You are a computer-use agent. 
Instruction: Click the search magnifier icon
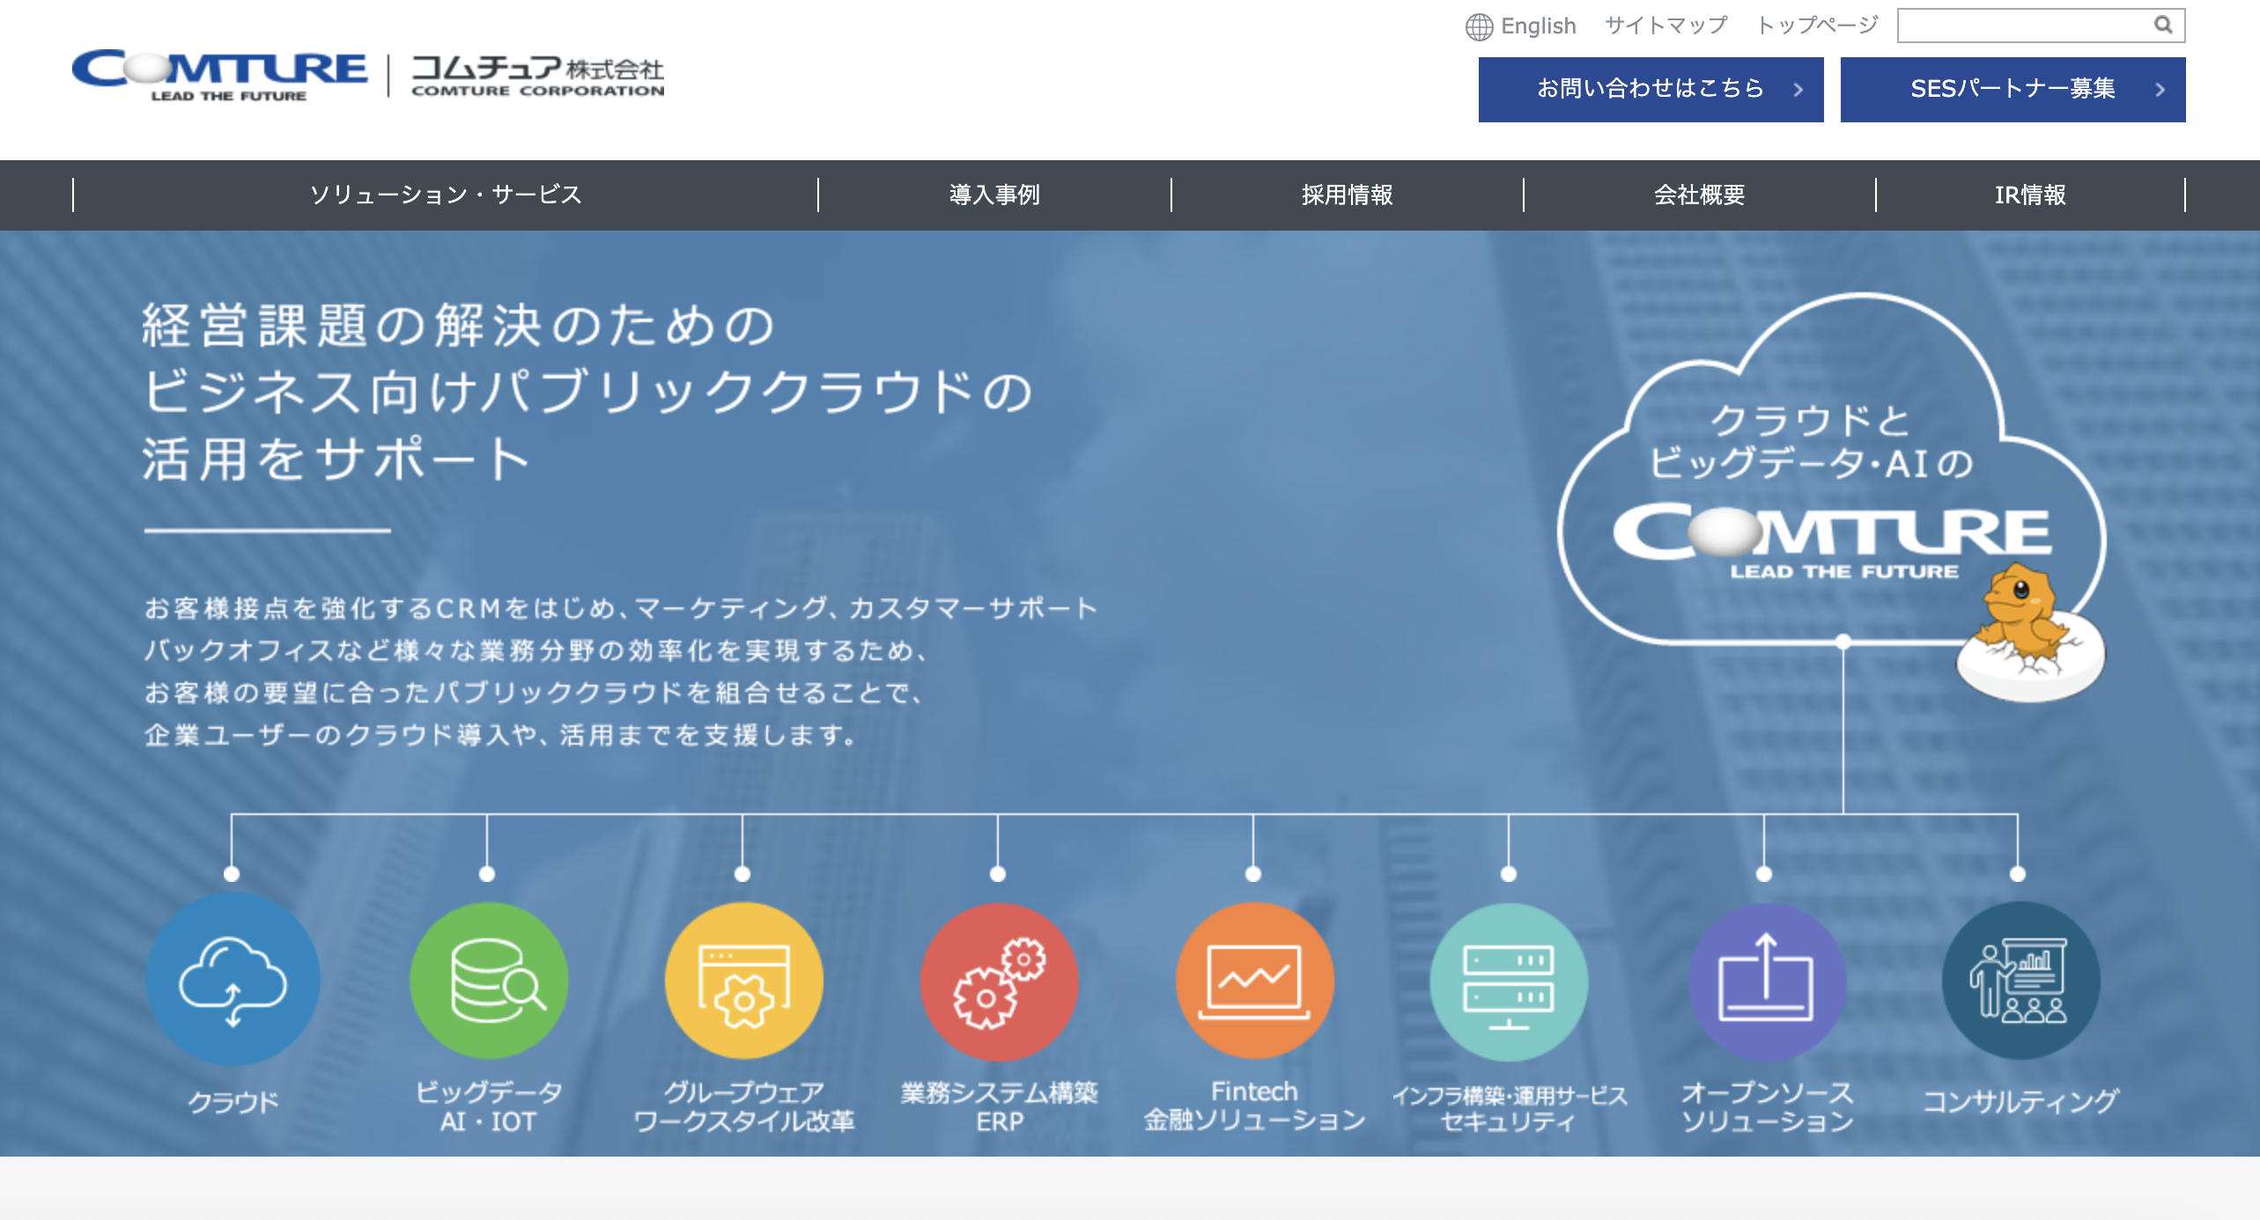point(2163,26)
